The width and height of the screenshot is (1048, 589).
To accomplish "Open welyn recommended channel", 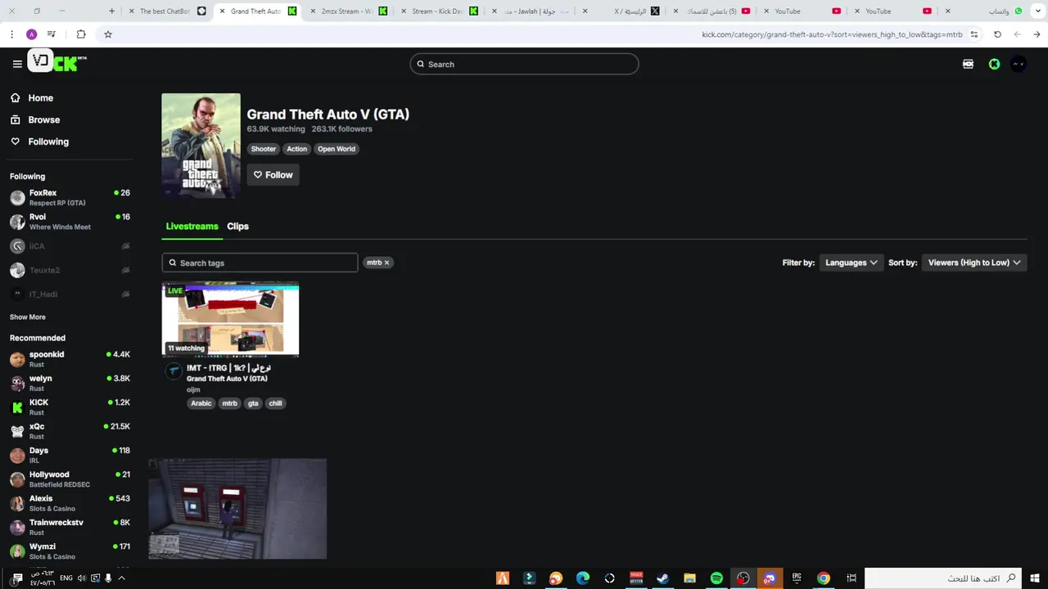I will tap(70, 383).
